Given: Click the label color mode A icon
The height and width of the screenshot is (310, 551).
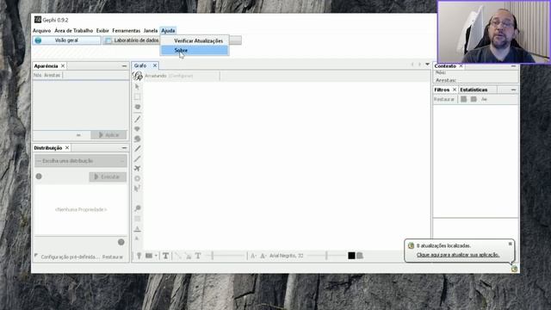Looking at the screenshot, I should click(x=263, y=256).
